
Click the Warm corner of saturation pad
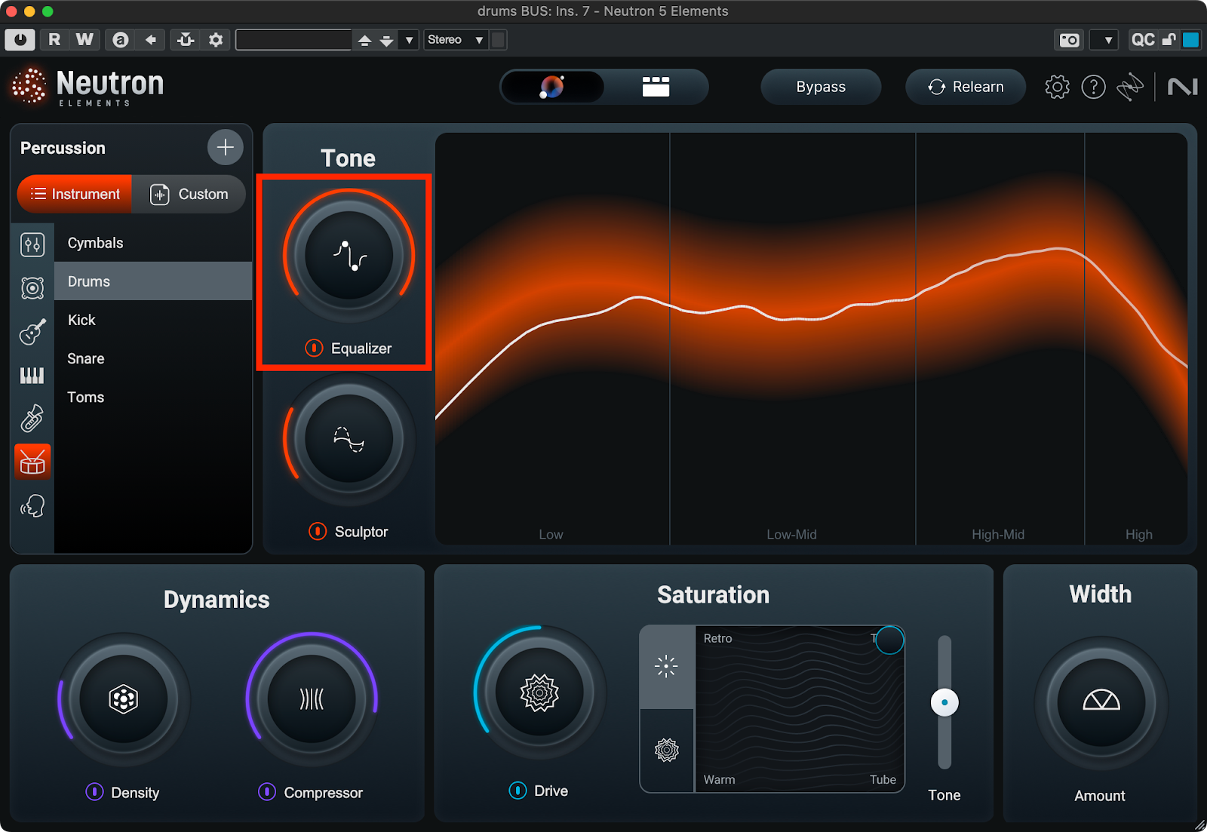tap(719, 779)
